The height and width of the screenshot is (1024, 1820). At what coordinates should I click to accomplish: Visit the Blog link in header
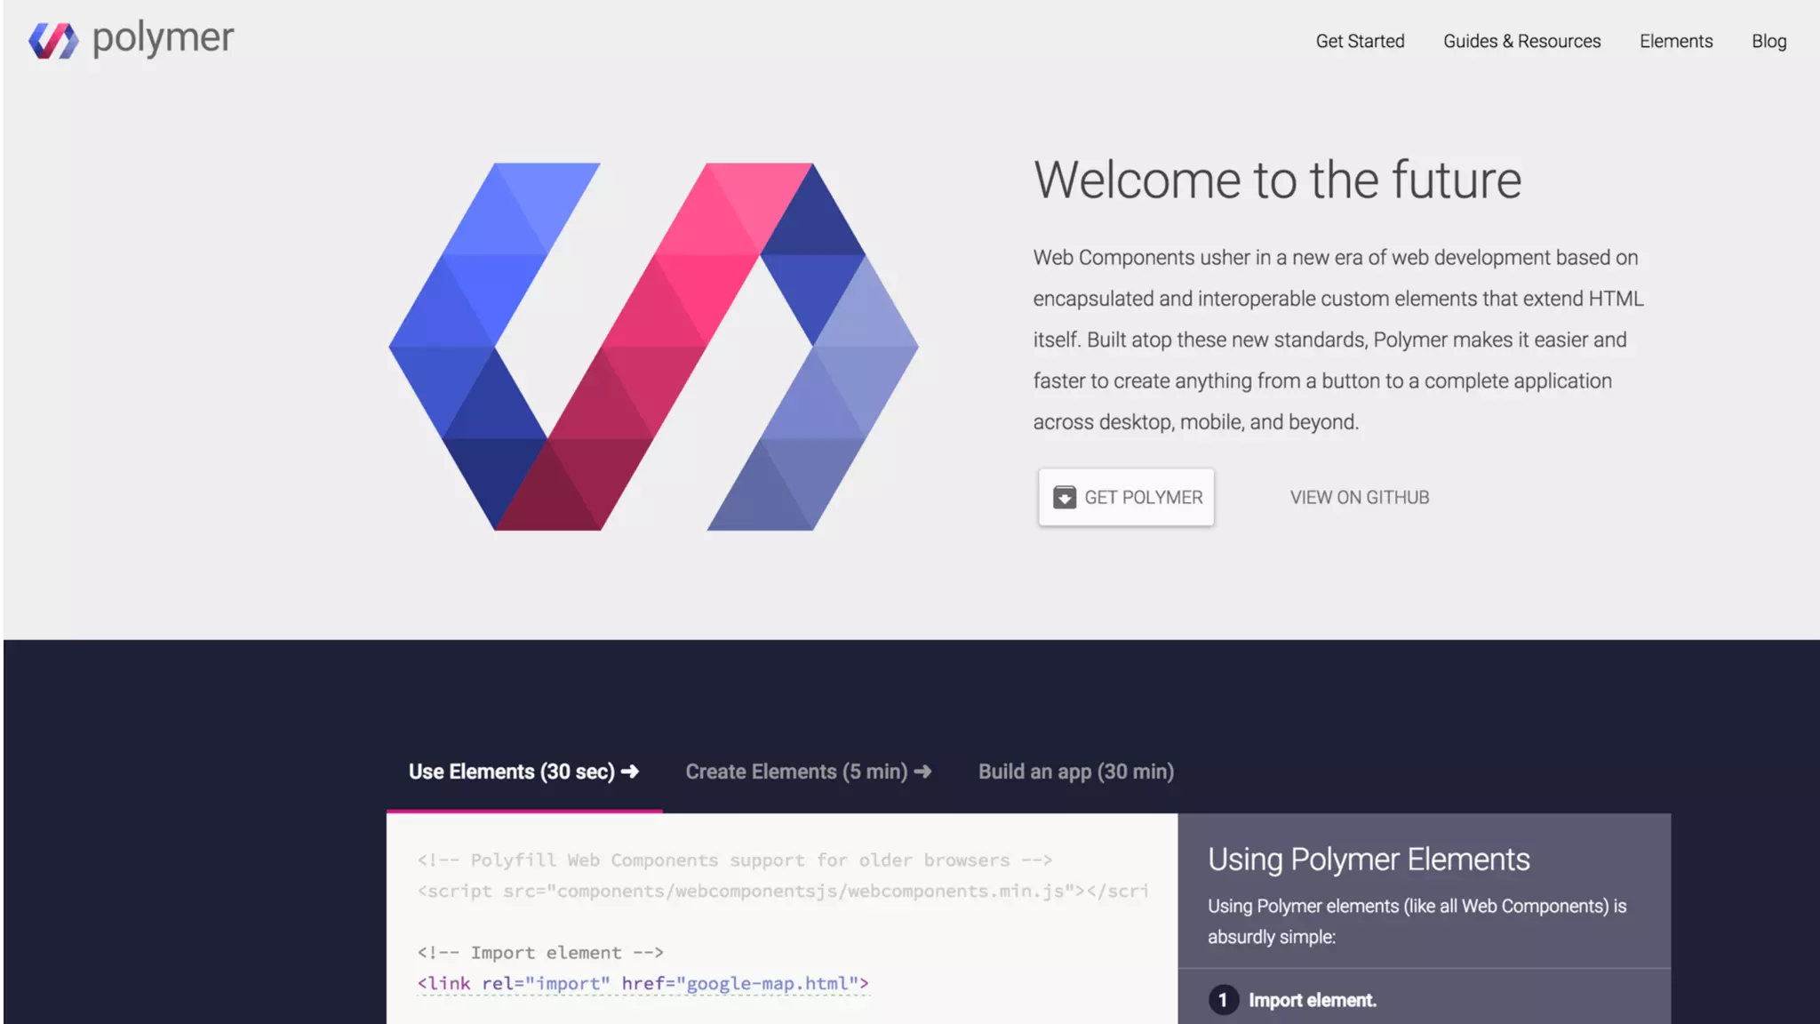tap(1768, 42)
